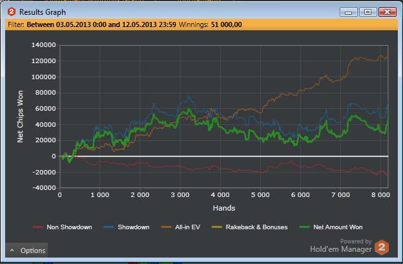Screen dimensions: 403x264
Task: Click the Net Chips Won axis title
Action: point(20,117)
